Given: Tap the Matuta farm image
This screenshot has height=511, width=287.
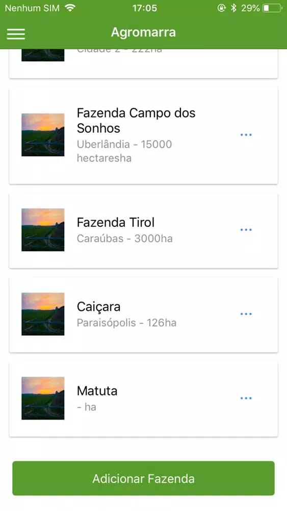Looking at the screenshot, I should pos(43,398).
